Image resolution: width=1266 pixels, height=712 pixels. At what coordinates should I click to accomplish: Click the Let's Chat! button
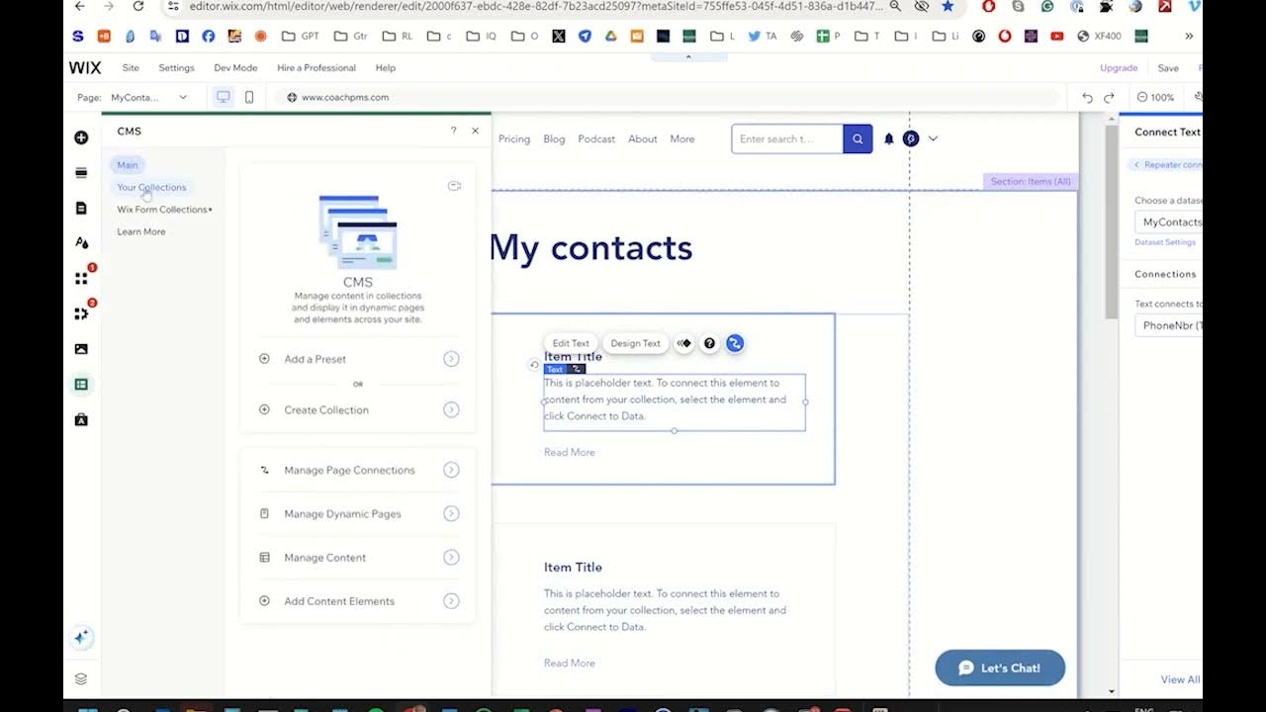[1000, 667]
